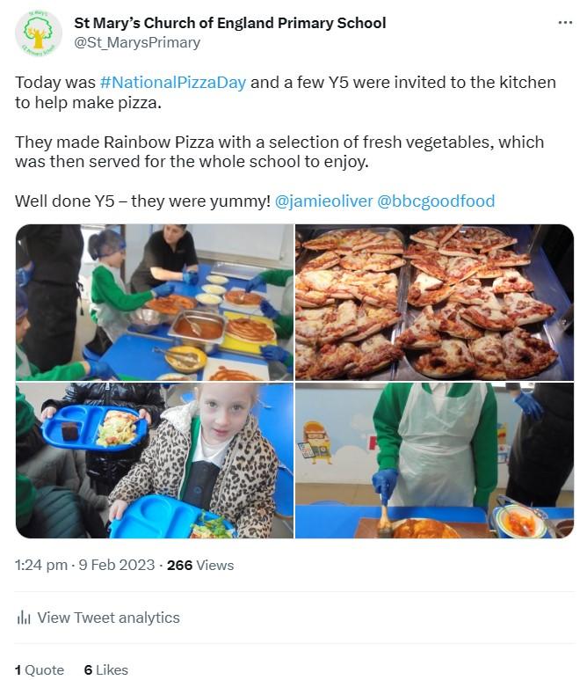This screenshot has width=587, height=680.
Task: Open St Mary's Church of England Primary School profile name
Action: (x=230, y=23)
